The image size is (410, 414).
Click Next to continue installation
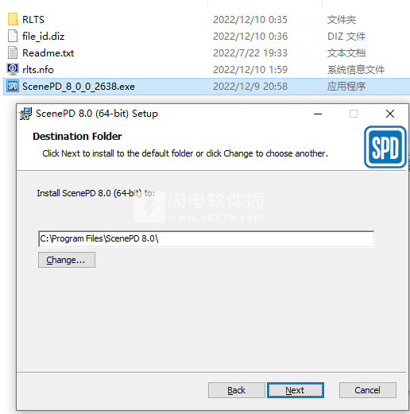[296, 390]
